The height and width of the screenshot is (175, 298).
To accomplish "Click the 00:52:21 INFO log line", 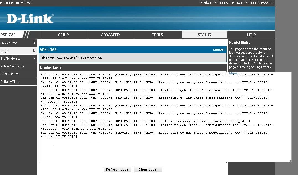I will click(x=155, y=100).
